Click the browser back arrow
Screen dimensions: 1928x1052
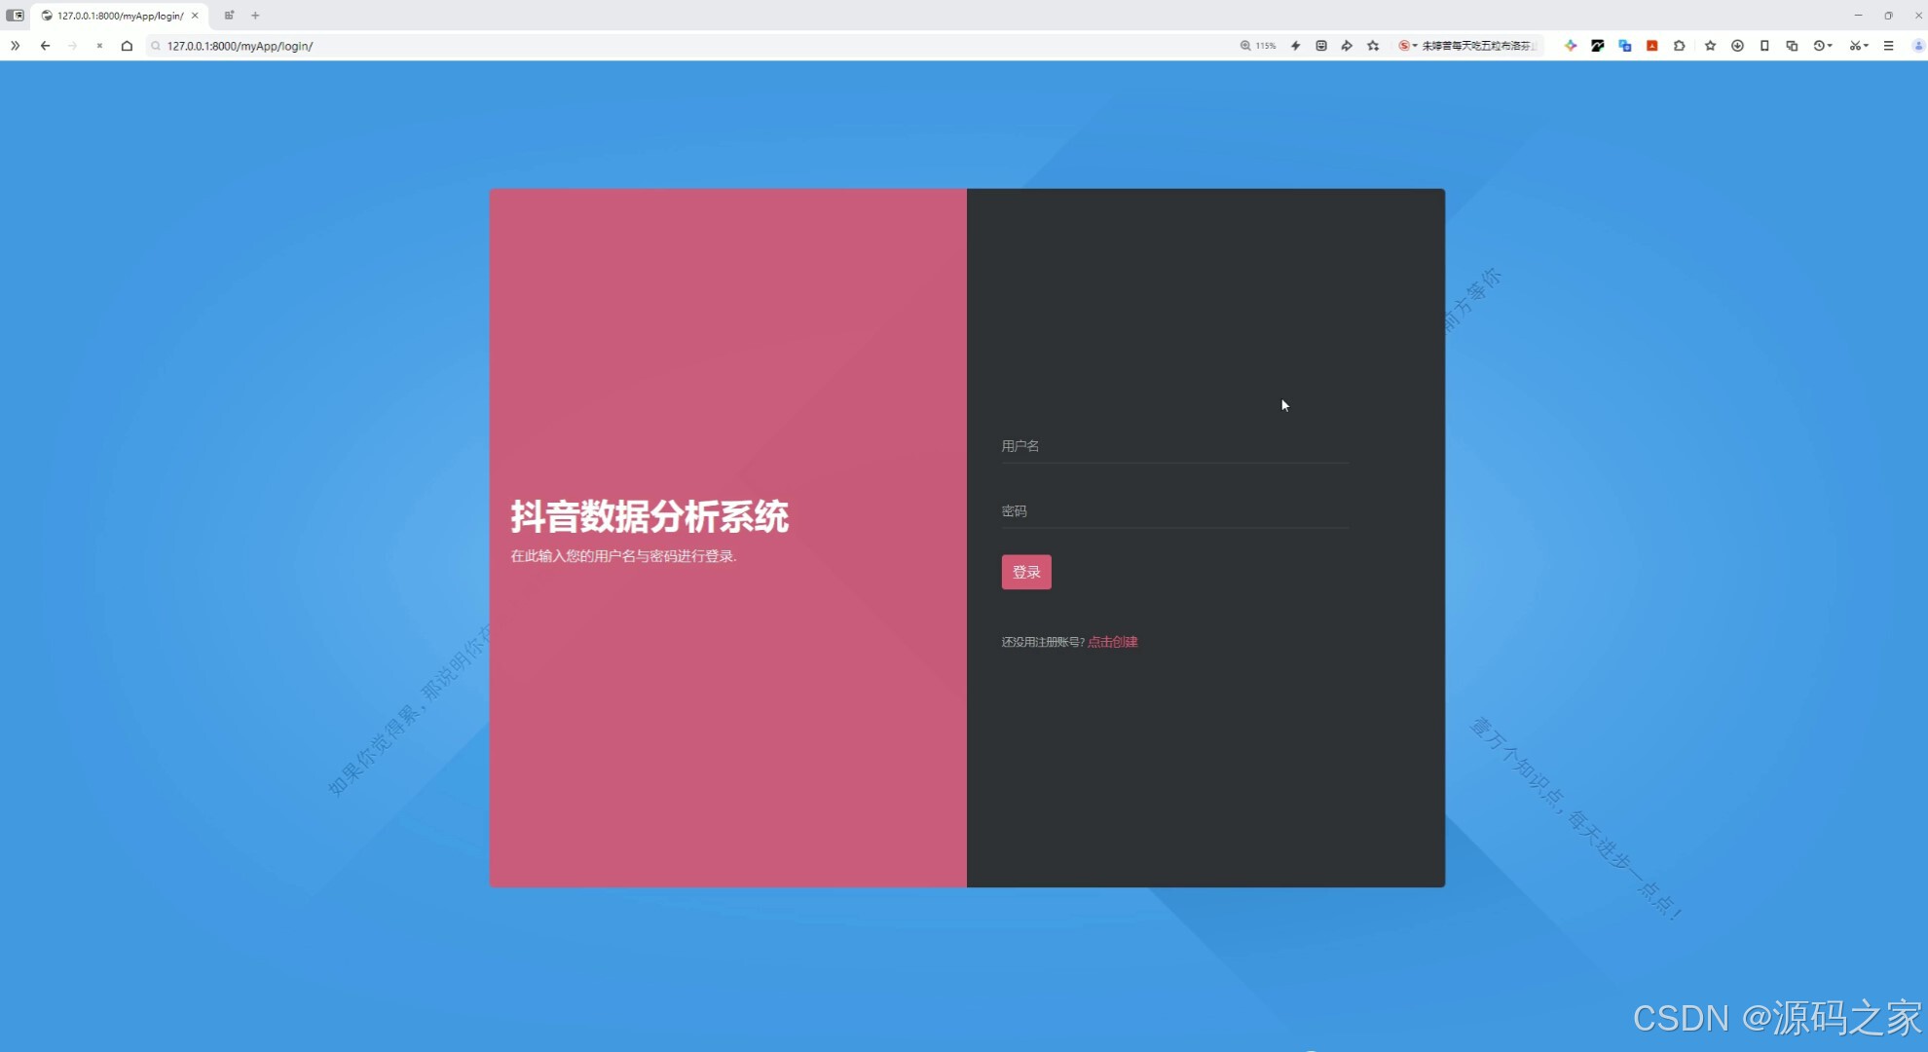click(x=45, y=46)
